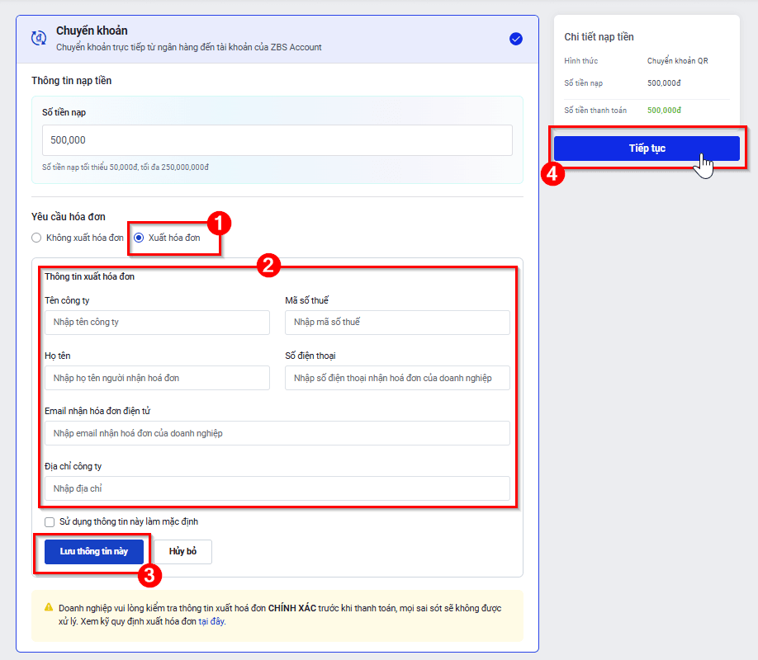
Task: Click the Số tiền nạp amount field
Action: pos(277,140)
